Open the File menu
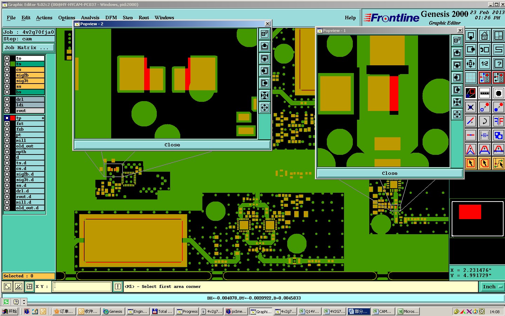 click(x=11, y=18)
